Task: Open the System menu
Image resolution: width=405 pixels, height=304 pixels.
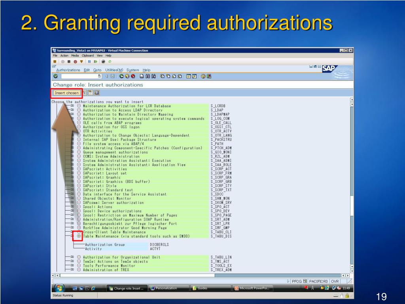Action: [x=133, y=70]
